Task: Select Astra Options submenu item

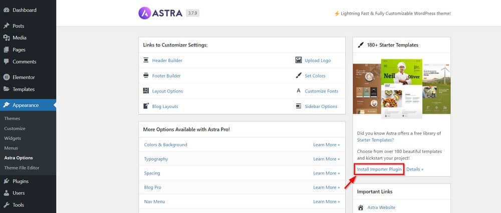Action: tap(19, 158)
